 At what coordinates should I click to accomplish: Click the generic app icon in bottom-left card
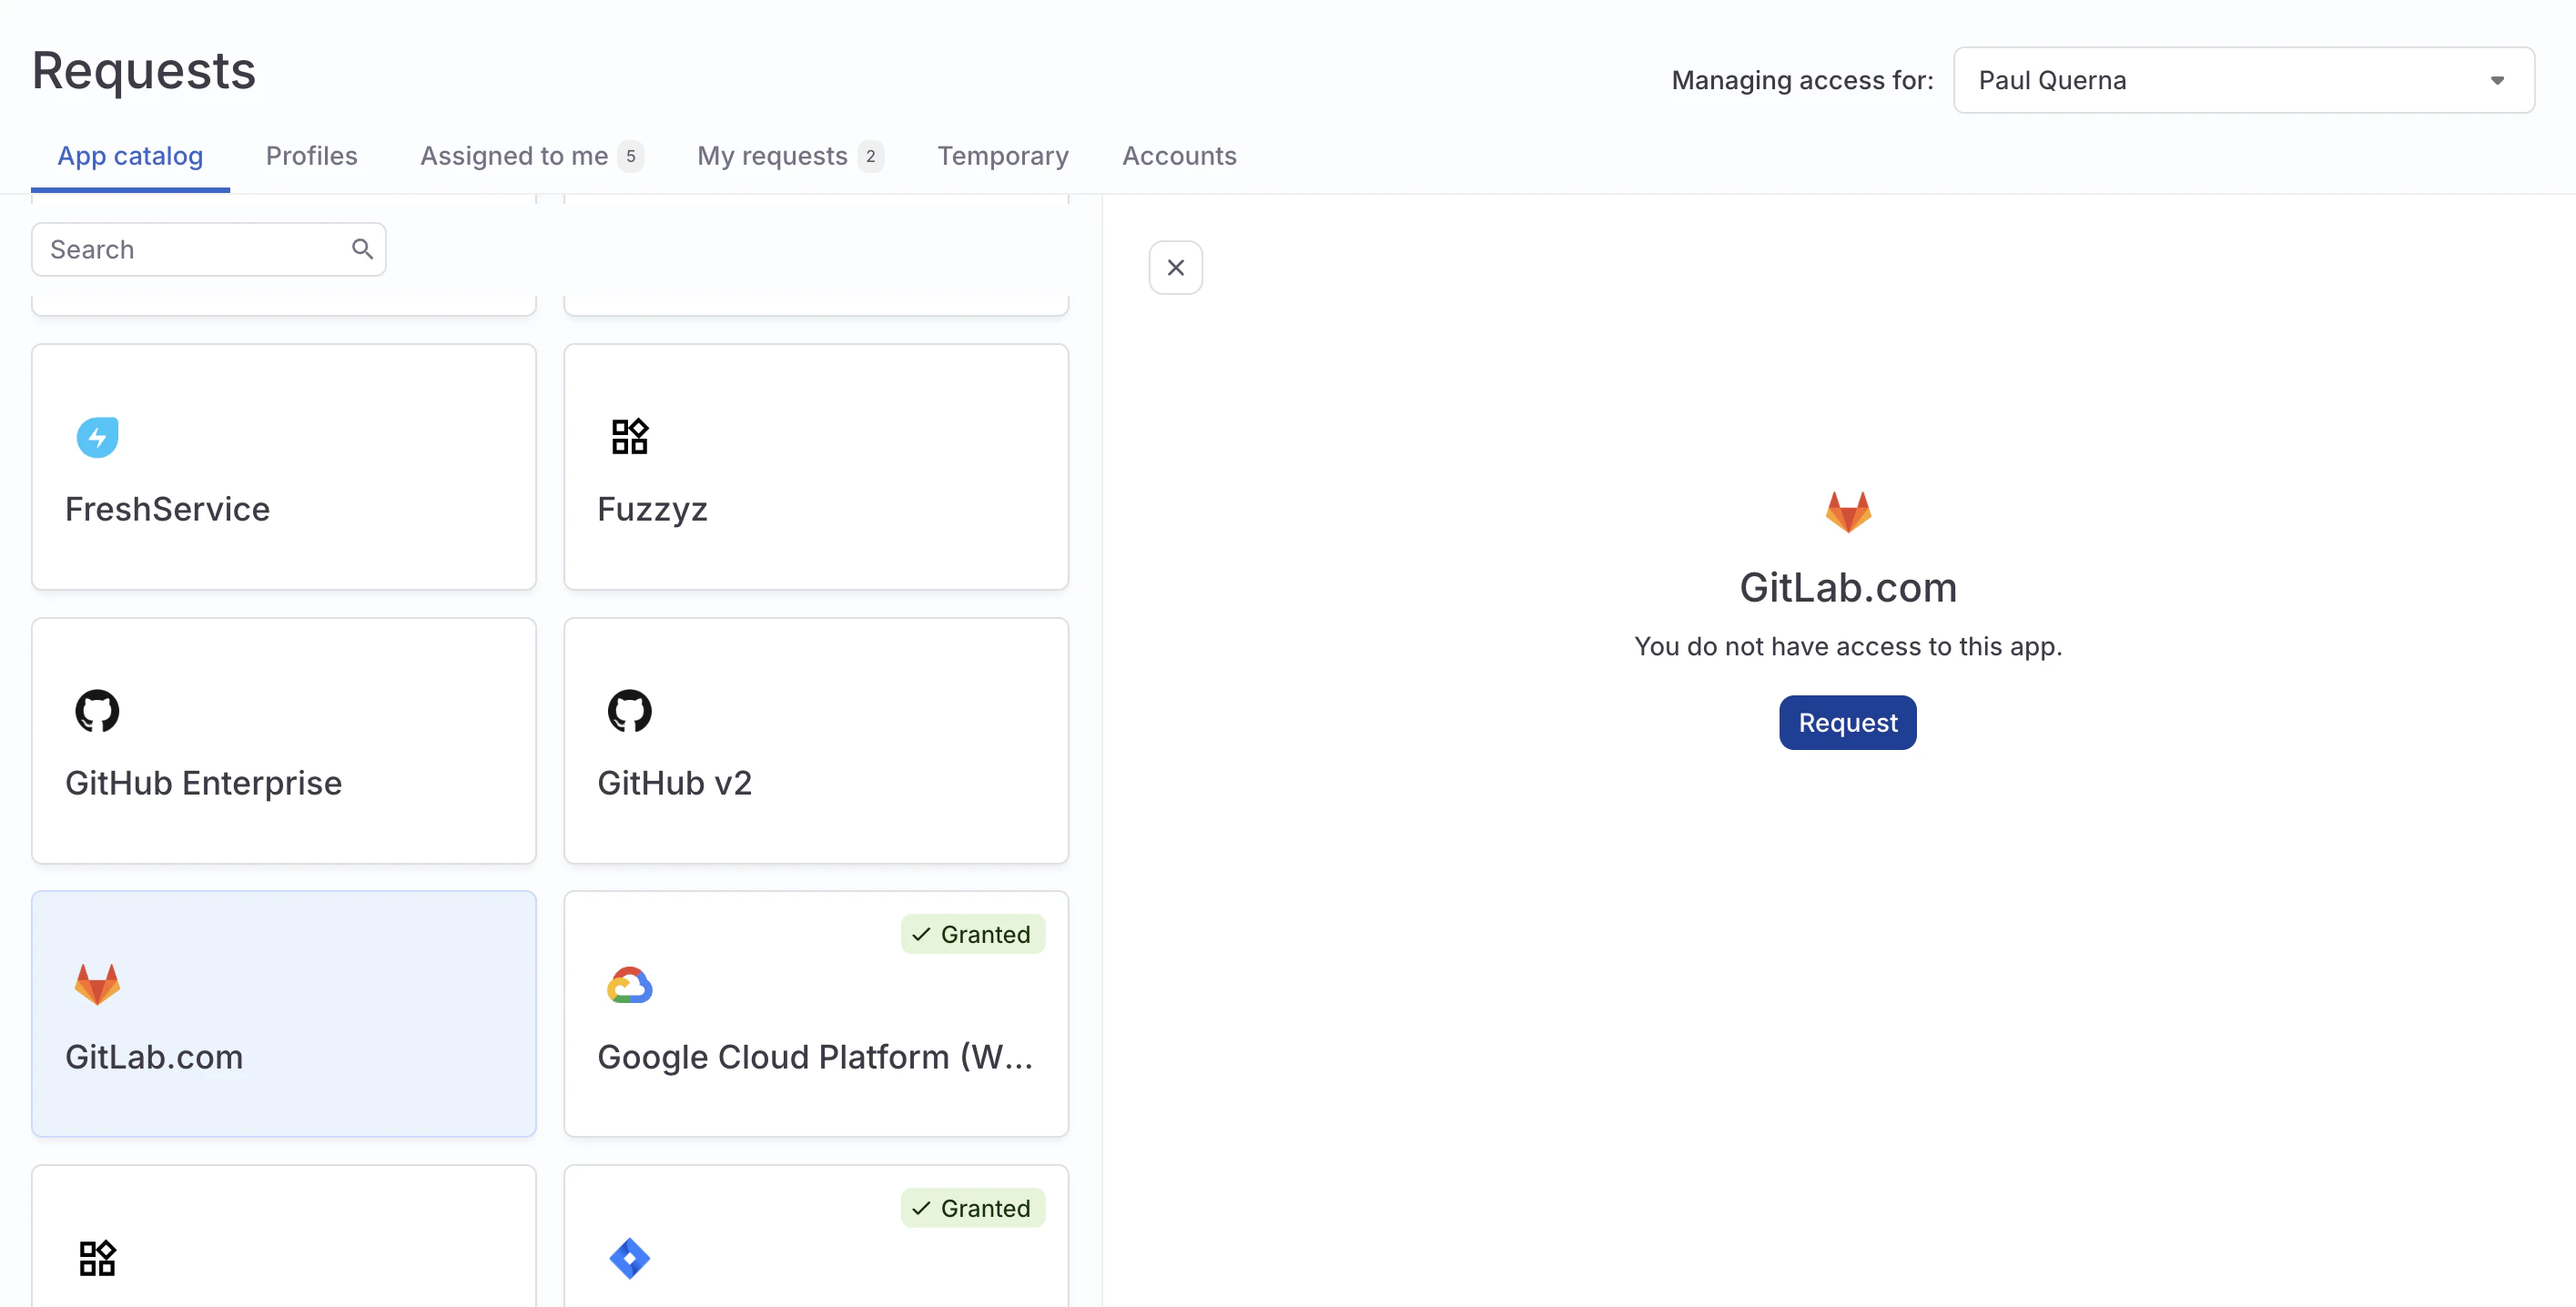tap(97, 1258)
